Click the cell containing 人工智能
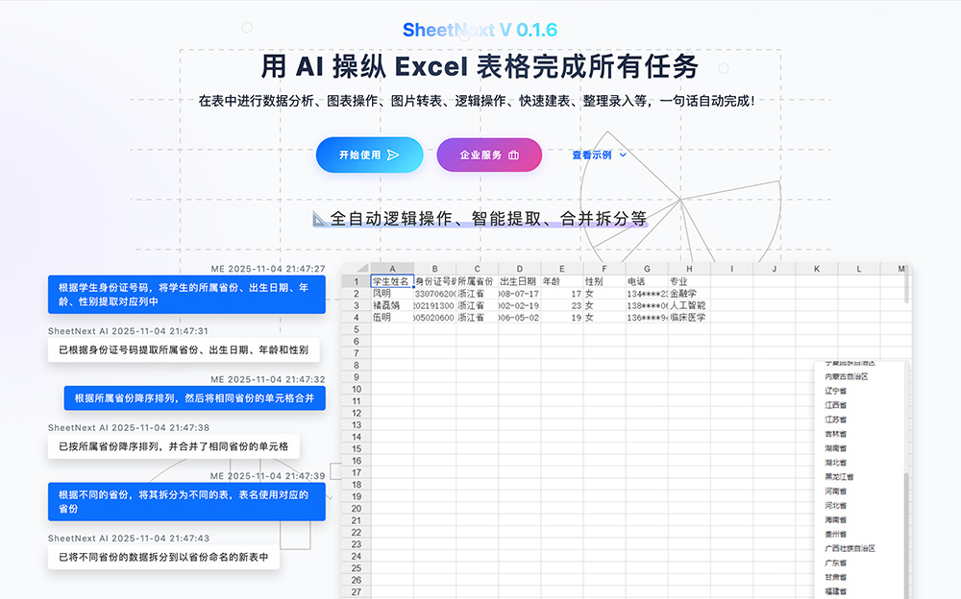The image size is (961, 599). [x=689, y=305]
